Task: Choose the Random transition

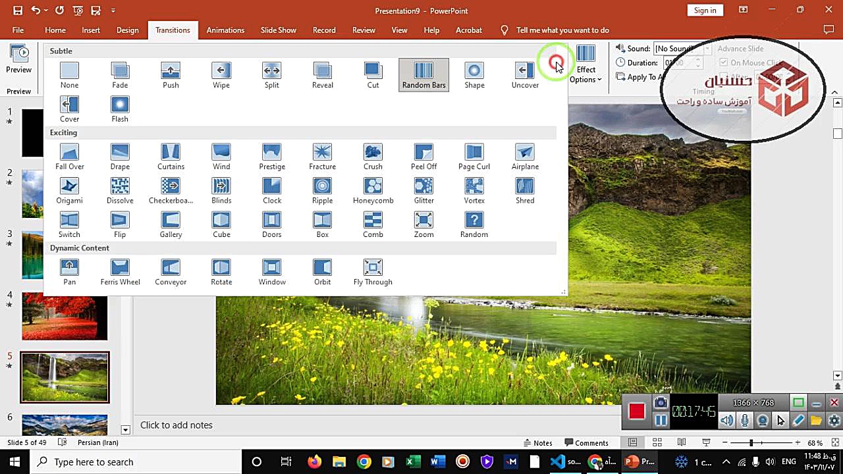Action: click(x=474, y=225)
